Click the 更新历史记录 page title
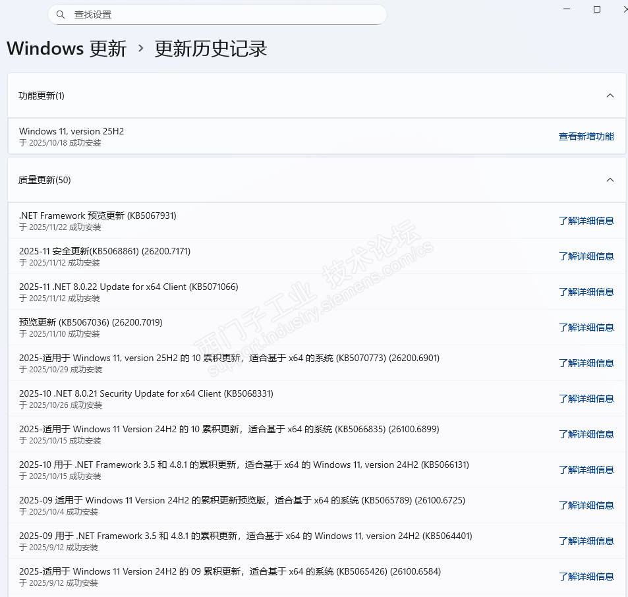 point(211,49)
